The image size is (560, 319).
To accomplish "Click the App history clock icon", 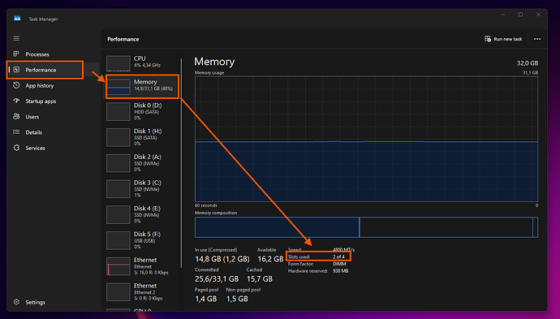I will coord(16,85).
